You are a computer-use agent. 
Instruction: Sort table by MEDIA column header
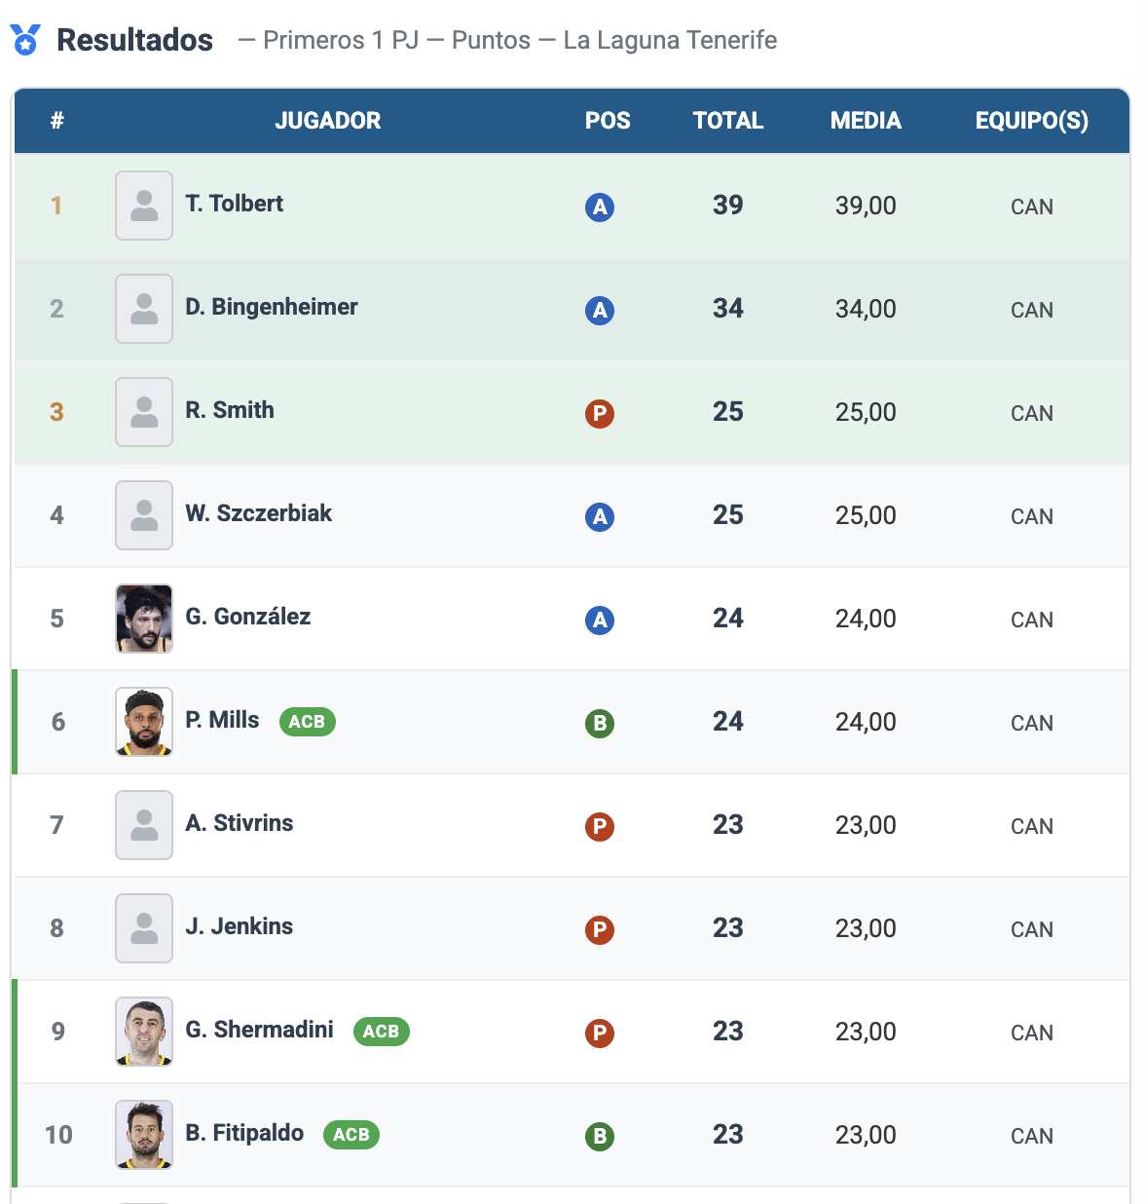coord(866,121)
